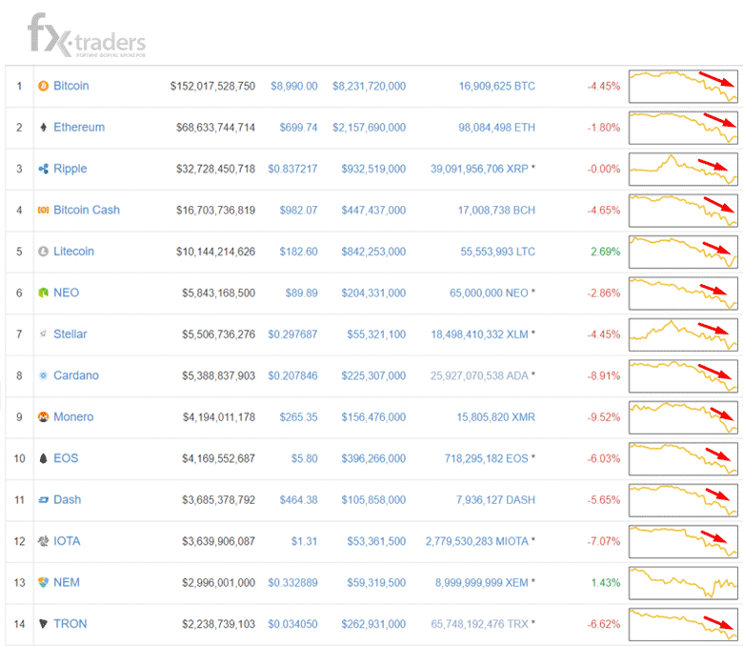The width and height of the screenshot is (743, 646).
Task: Select Litecoin change value 2.69%
Action: coord(606,252)
